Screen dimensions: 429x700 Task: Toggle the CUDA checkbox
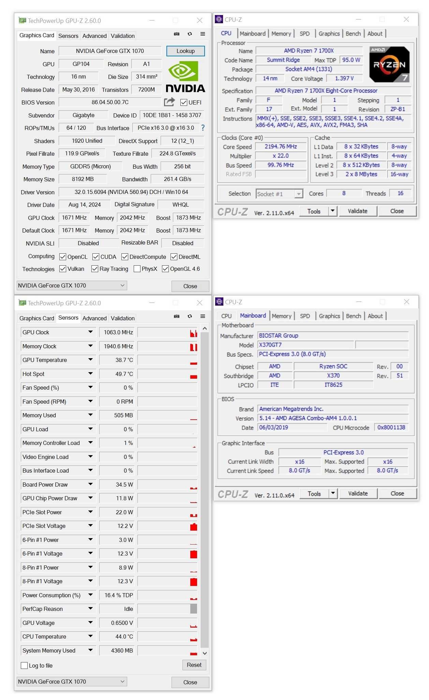(x=96, y=257)
